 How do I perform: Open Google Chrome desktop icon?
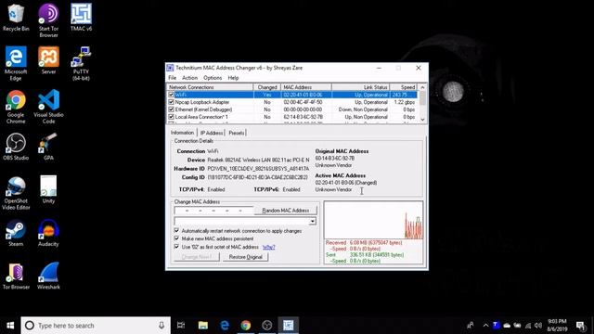pyautogui.click(x=16, y=107)
